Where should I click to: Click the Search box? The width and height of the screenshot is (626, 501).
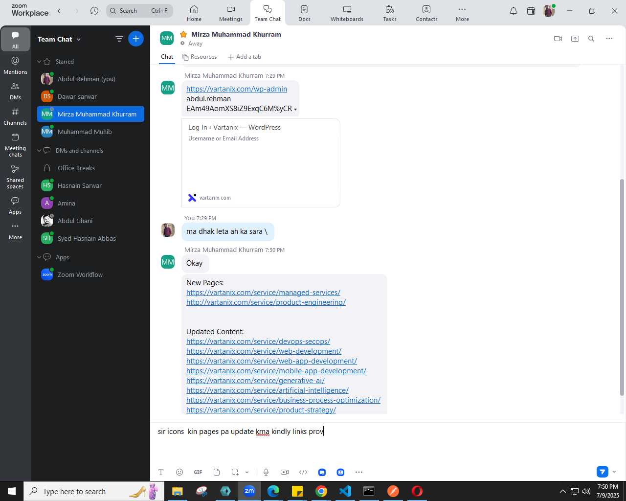tap(140, 11)
